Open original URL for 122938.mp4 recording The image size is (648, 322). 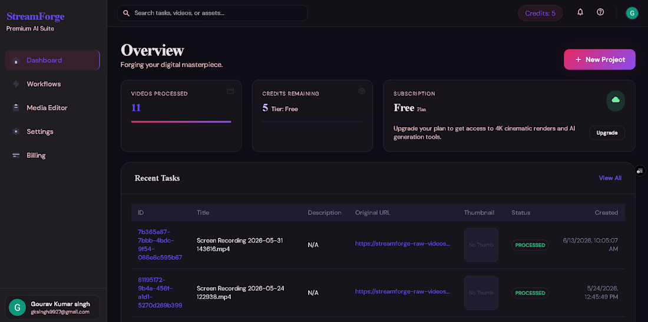tap(402, 291)
